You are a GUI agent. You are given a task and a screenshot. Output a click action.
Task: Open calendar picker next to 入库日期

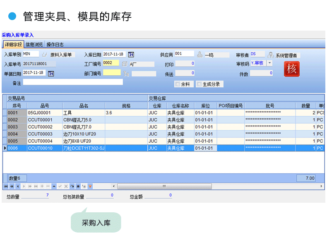point(131,55)
